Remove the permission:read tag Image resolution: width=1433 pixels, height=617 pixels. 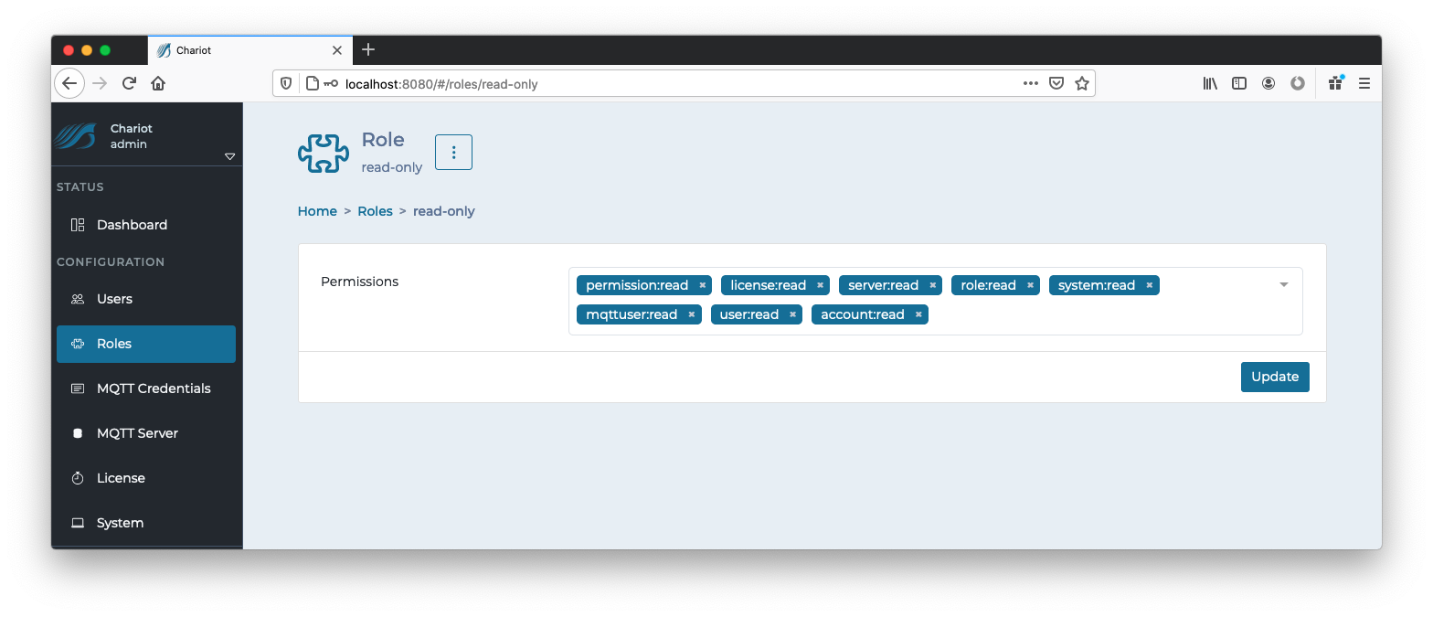702,285
